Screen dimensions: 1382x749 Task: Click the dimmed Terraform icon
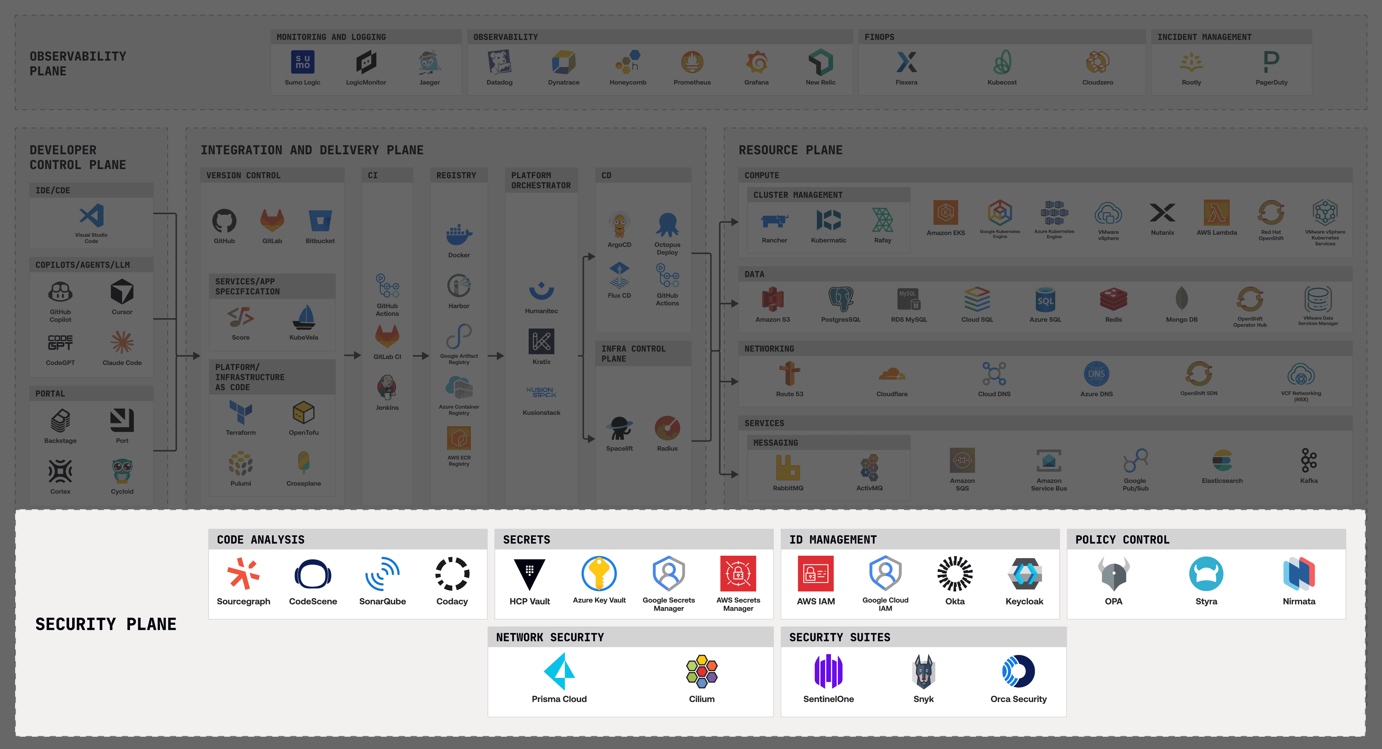click(x=240, y=412)
